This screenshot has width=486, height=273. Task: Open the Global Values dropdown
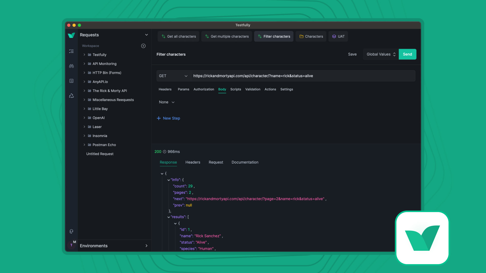point(380,54)
